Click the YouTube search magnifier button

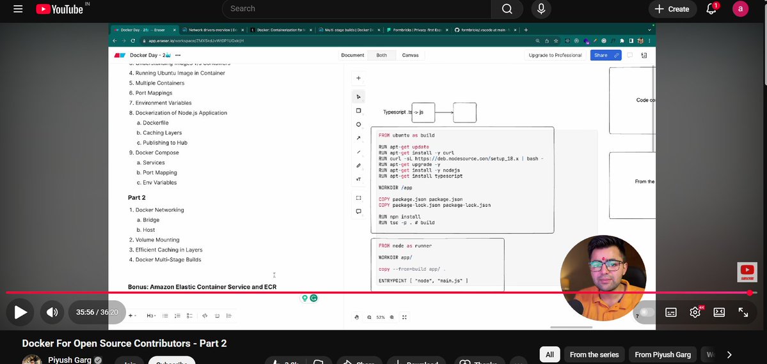(507, 9)
